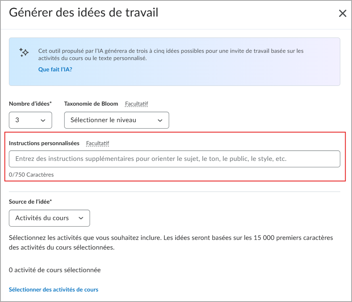Open the Que fait l'IA? link

(x=55, y=69)
